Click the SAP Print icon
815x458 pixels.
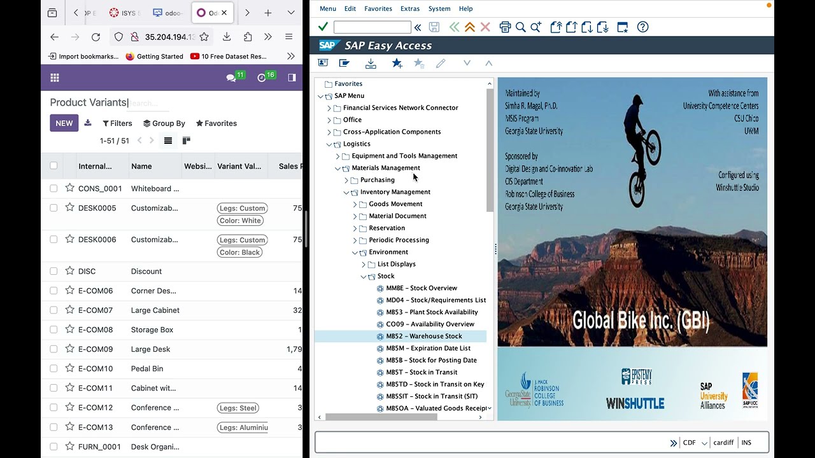point(505,27)
